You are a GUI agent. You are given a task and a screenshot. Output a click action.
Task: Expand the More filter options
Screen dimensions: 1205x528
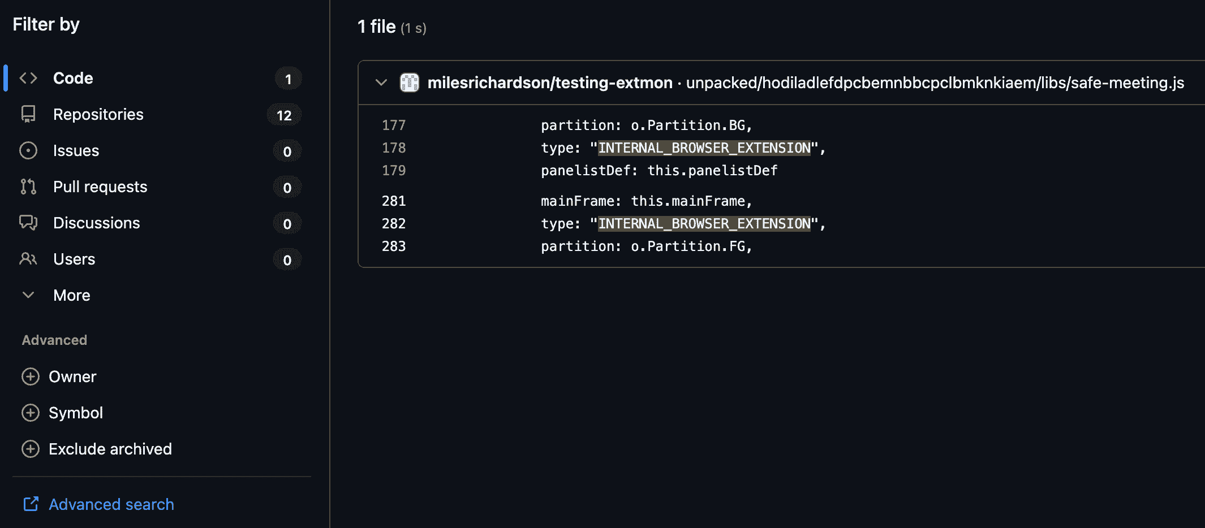click(x=71, y=295)
